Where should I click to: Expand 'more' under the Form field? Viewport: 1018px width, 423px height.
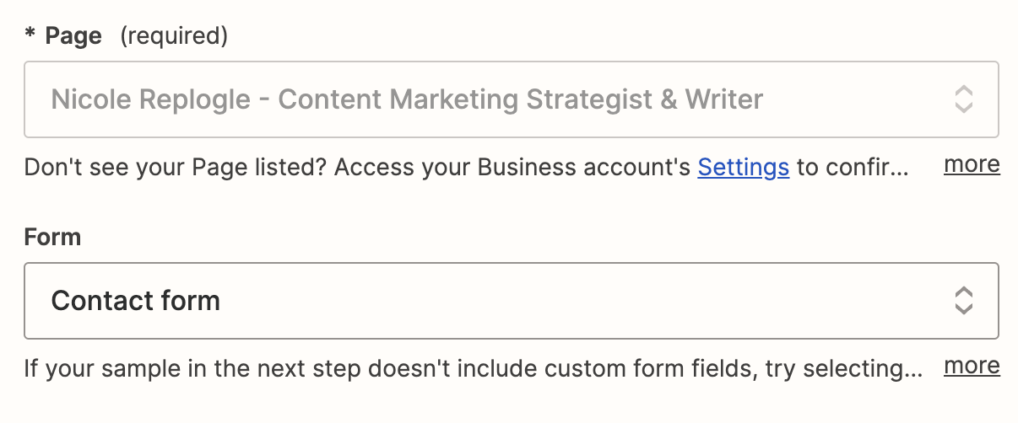click(972, 366)
